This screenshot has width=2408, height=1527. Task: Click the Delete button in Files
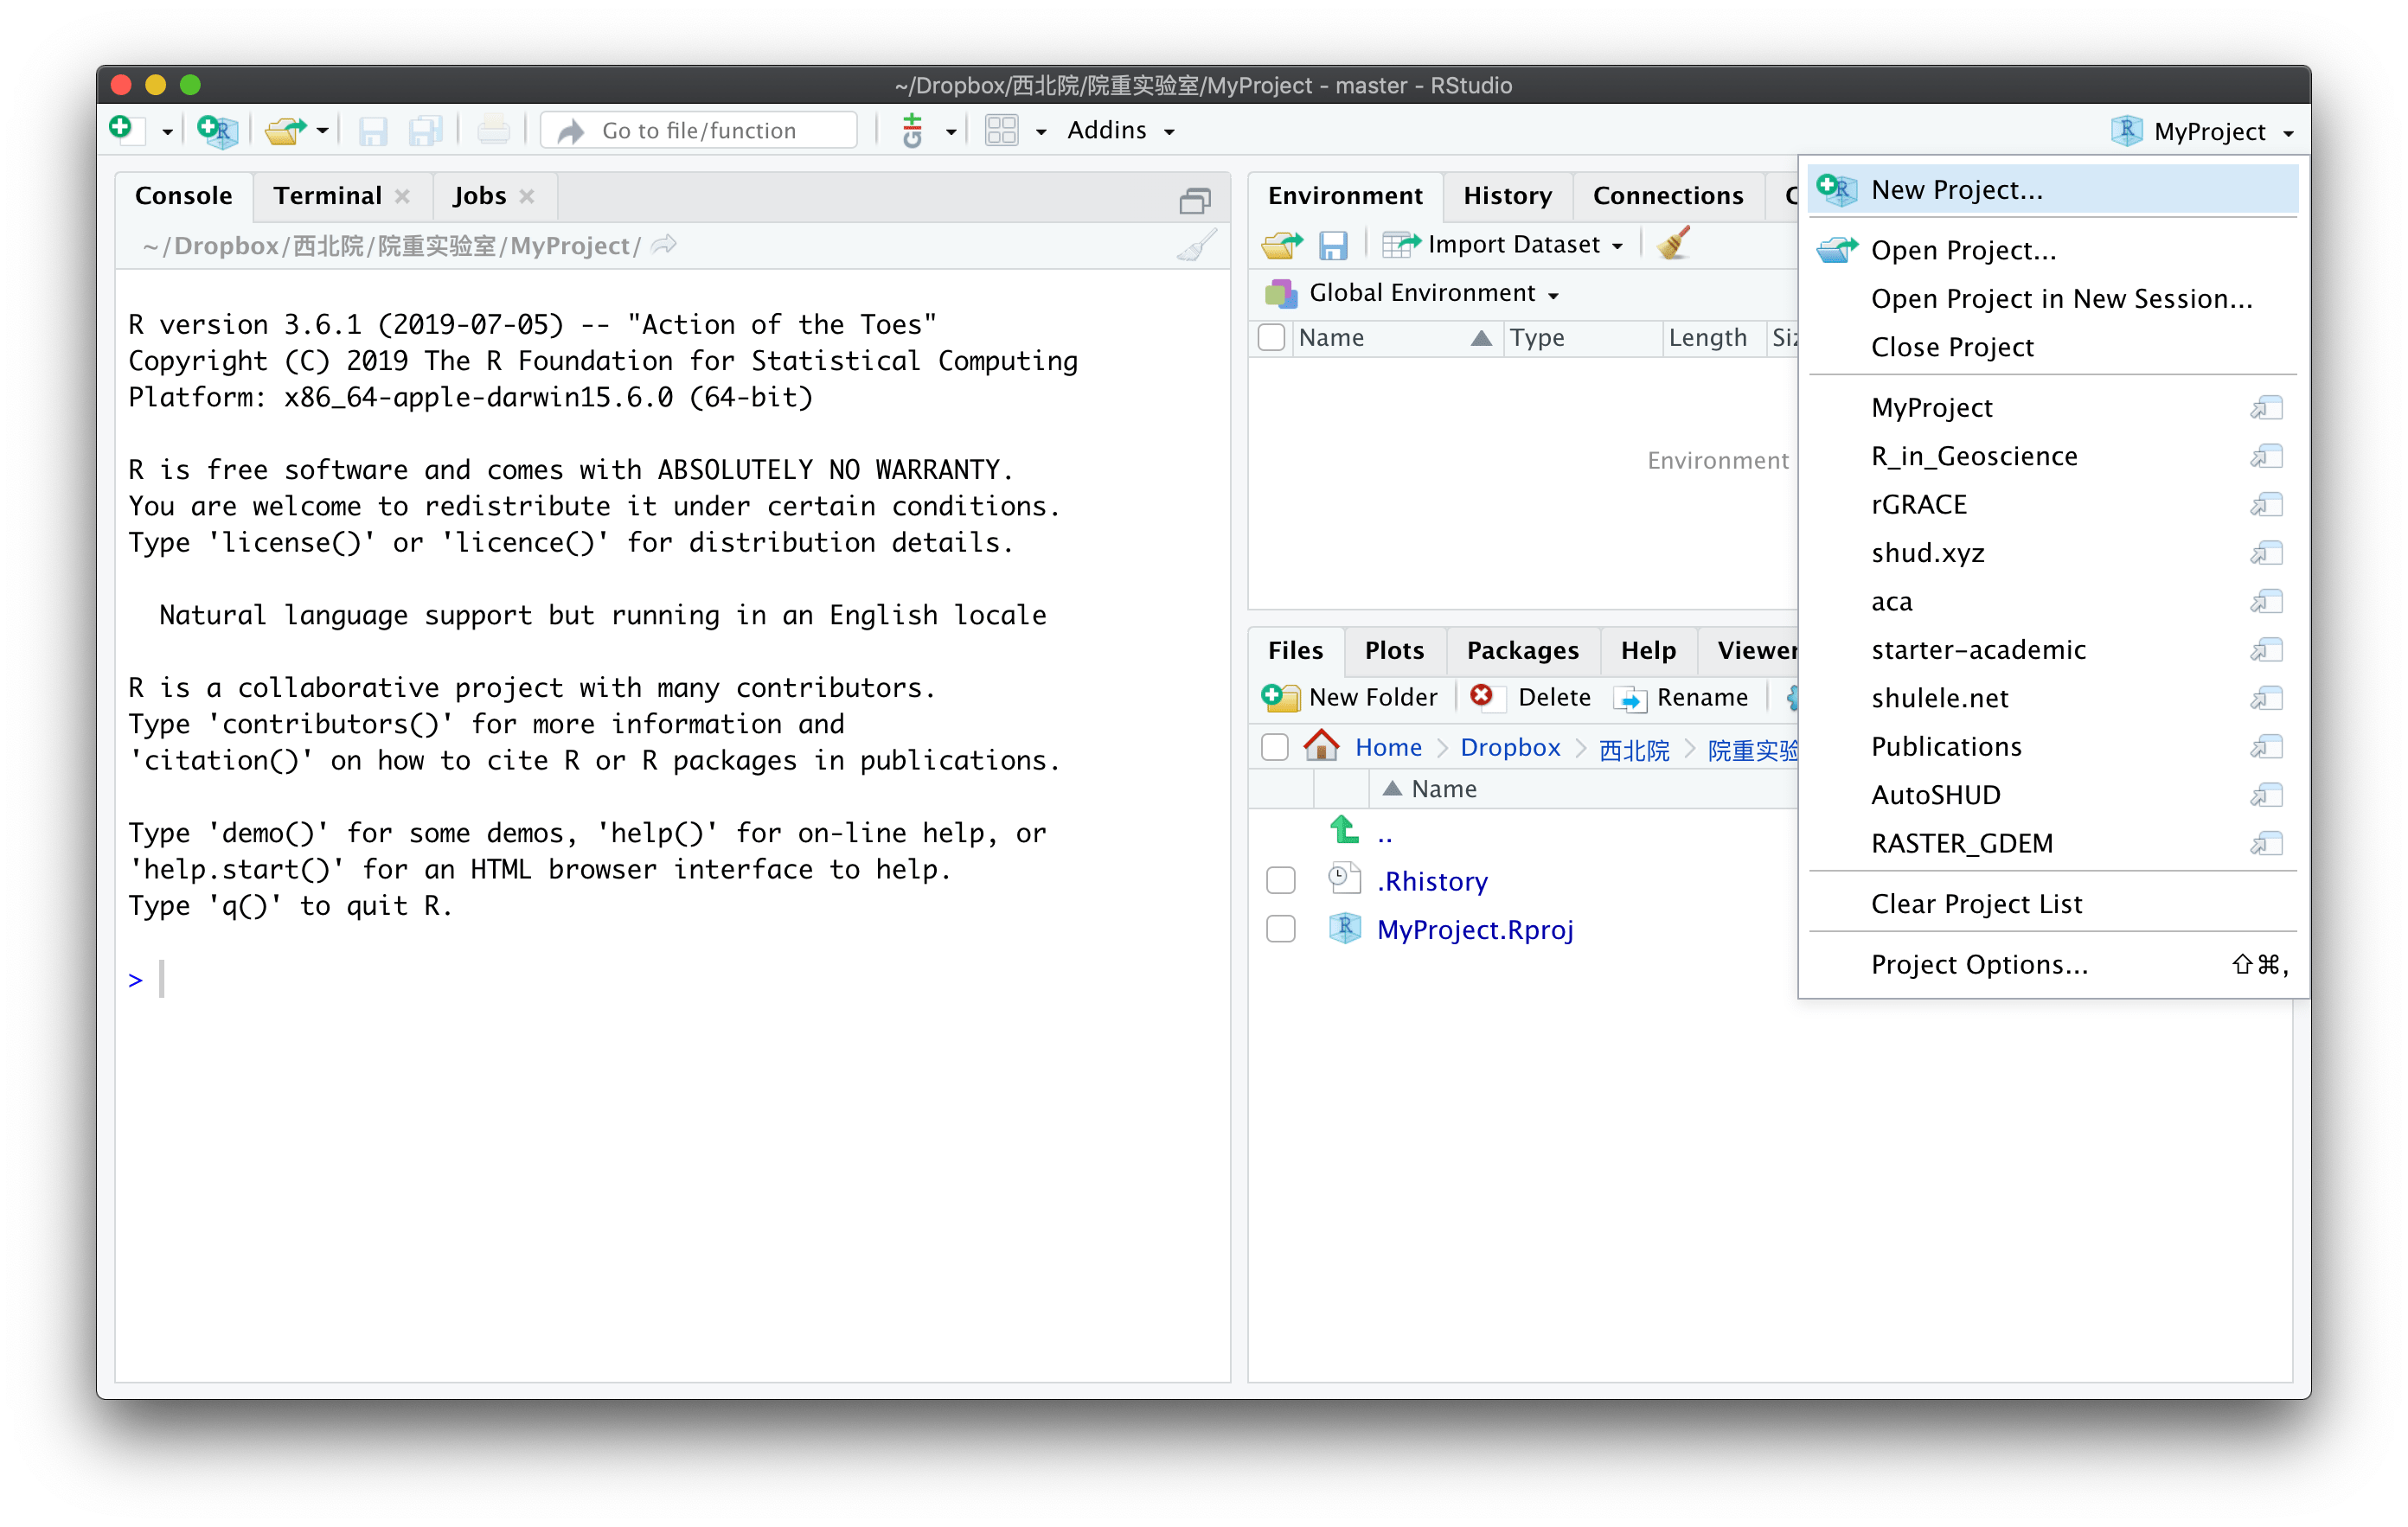point(1530,697)
